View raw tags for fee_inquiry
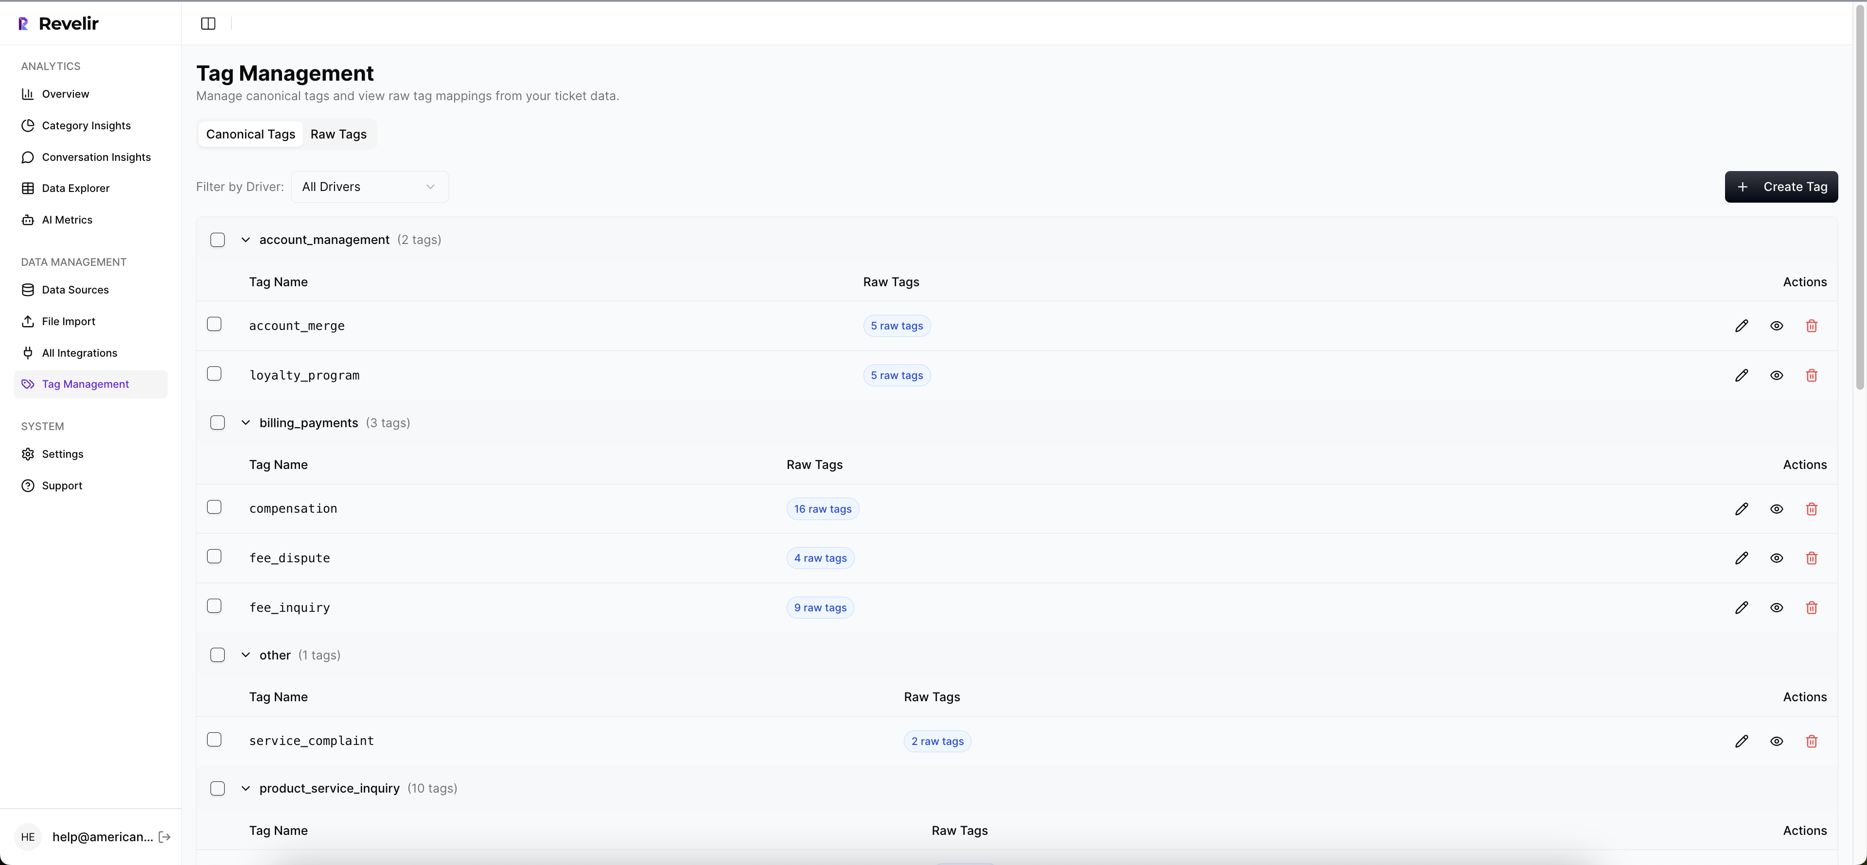This screenshot has width=1867, height=865. pyautogui.click(x=1777, y=607)
